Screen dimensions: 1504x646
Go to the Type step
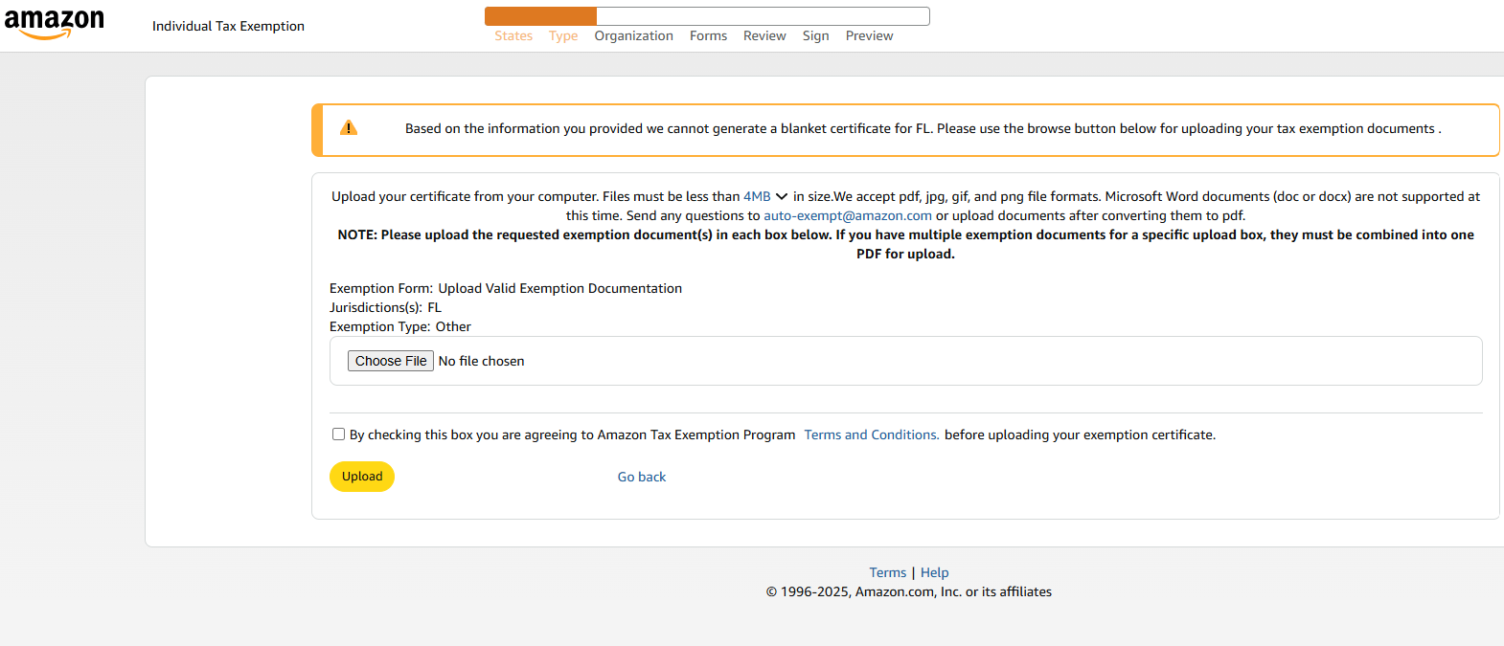tap(563, 35)
